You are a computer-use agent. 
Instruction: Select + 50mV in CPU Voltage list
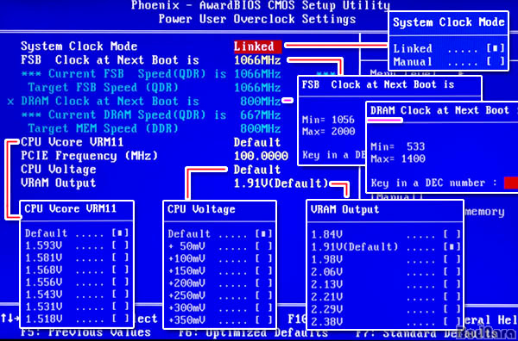tap(220, 246)
